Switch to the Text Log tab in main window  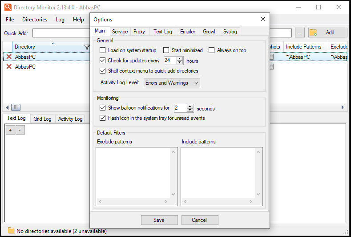click(16, 118)
